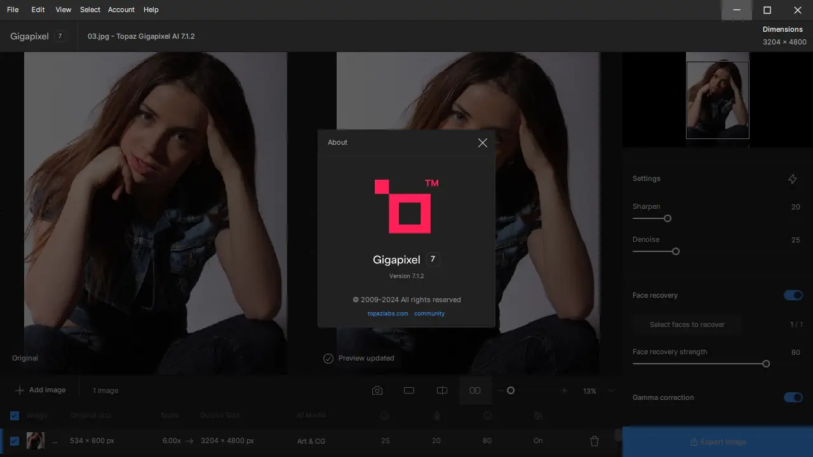Click the Sharpen value 20 in Settings
813x457 pixels.
(x=796, y=207)
